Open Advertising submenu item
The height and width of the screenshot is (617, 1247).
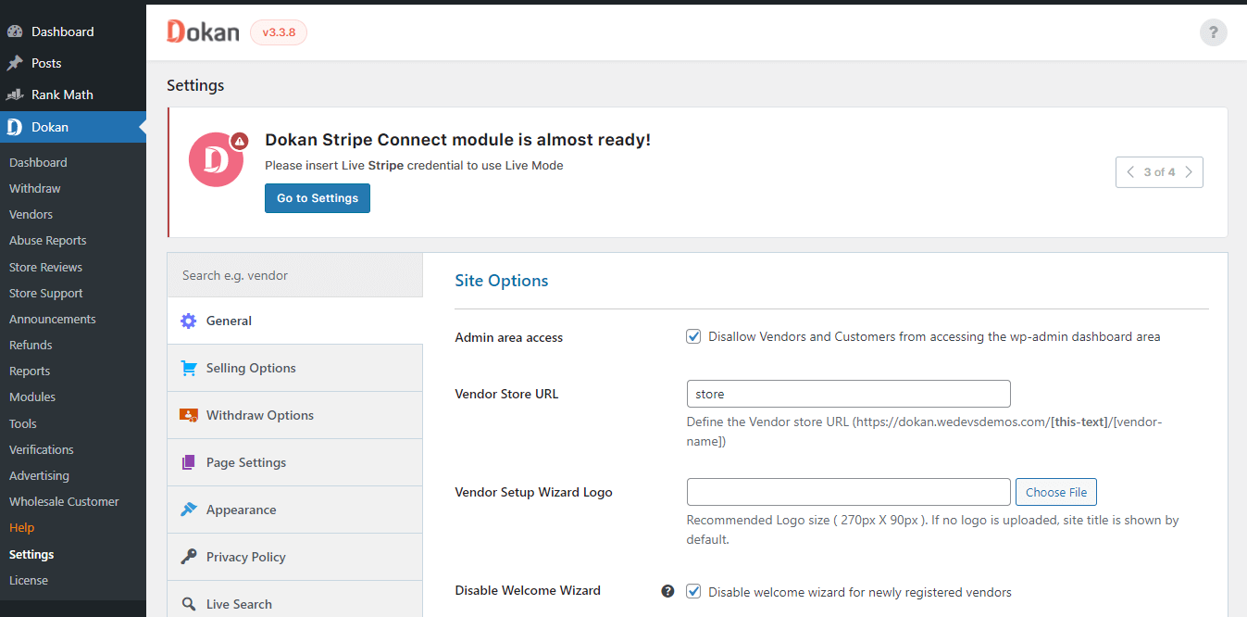click(x=39, y=475)
